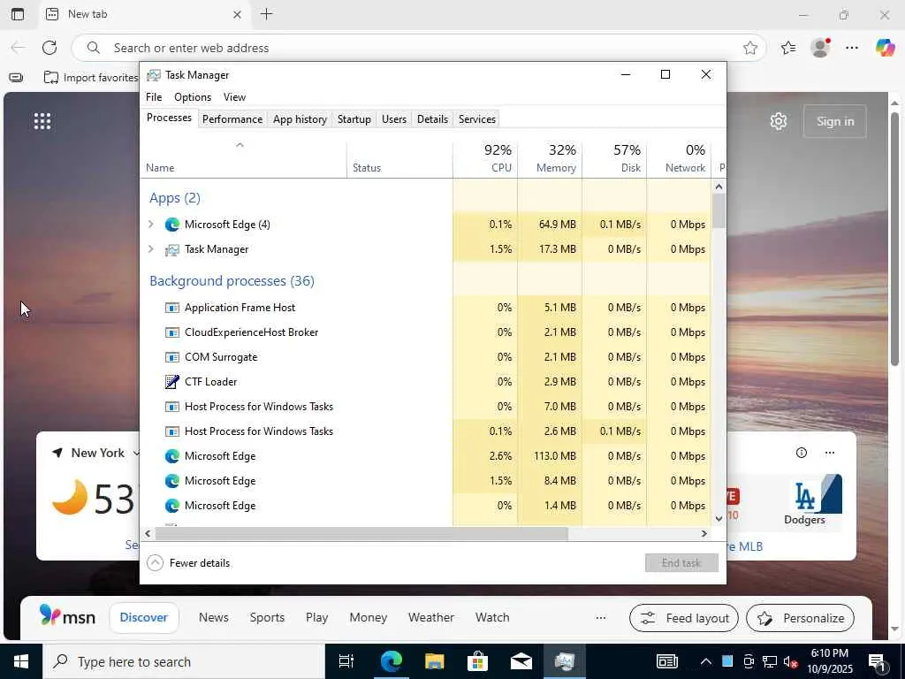
Task: Collapse view with Fewer details
Action: [189, 563]
